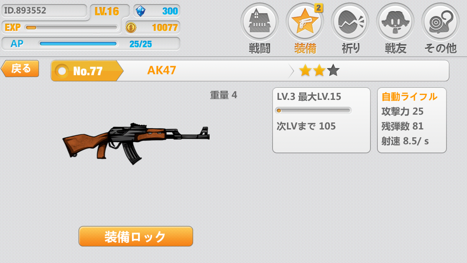Tap the AK47 rifle image
The height and width of the screenshot is (263, 467).
(x=136, y=143)
